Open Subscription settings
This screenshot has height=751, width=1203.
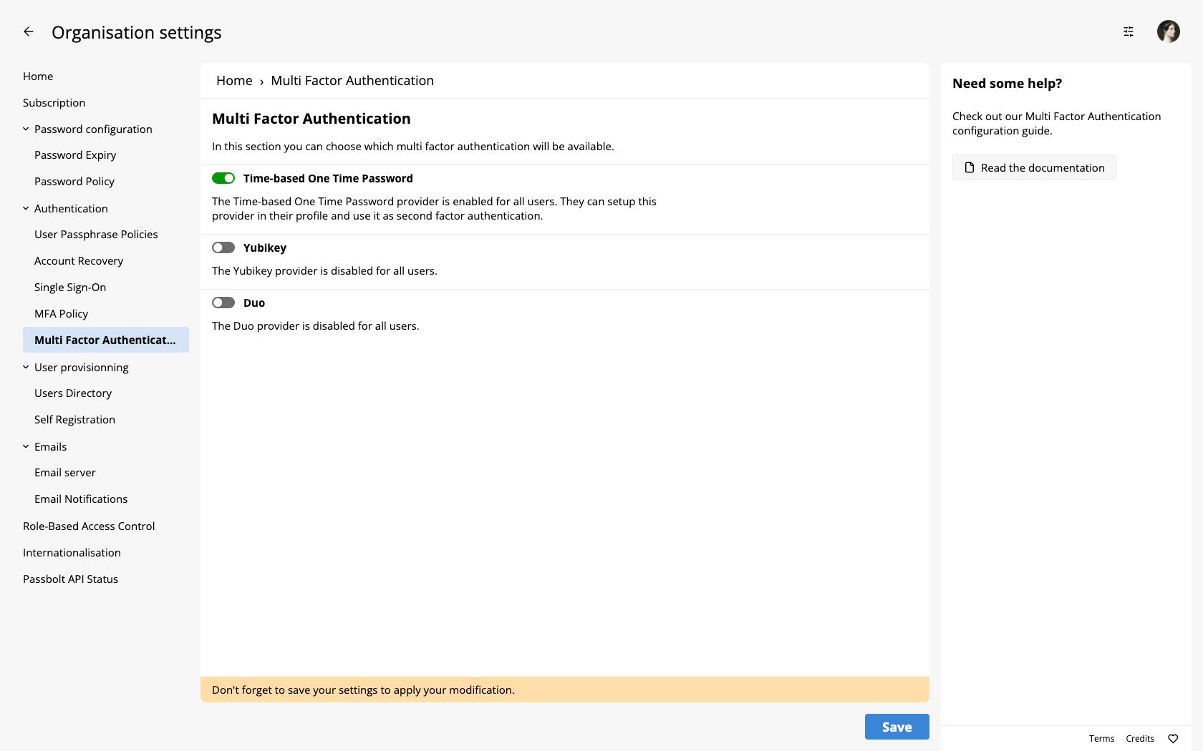[54, 103]
